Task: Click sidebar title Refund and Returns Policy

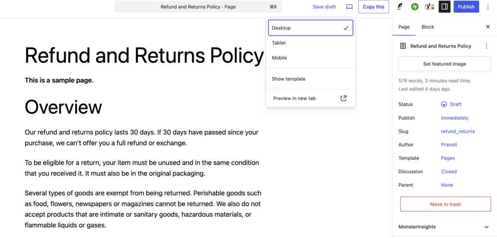Action: [x=441, y=46]
